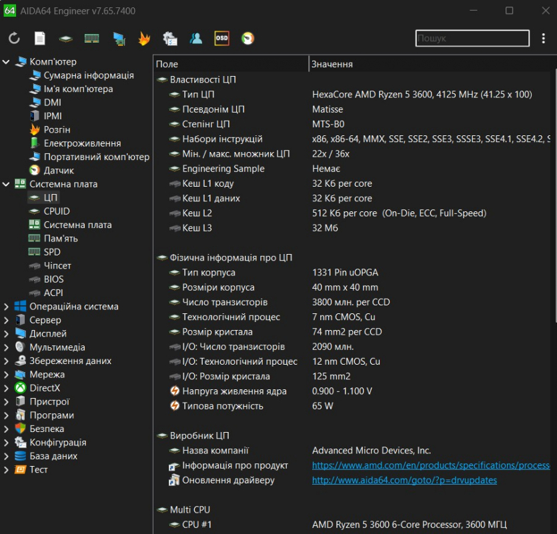This screenshot has width=557, height=534.
Task: Collapse the Системна плата tree section
Action: tap(7, 184)
